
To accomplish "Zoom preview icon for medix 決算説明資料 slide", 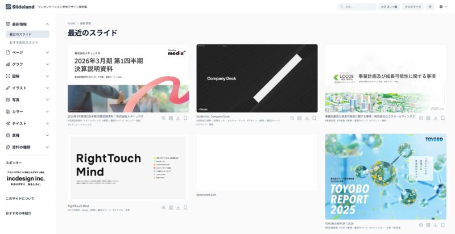I will pyautogui.click(x=164, y=118).
